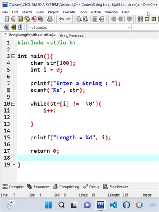Open the weather widget showing 26°

click(x=11, y=204)
